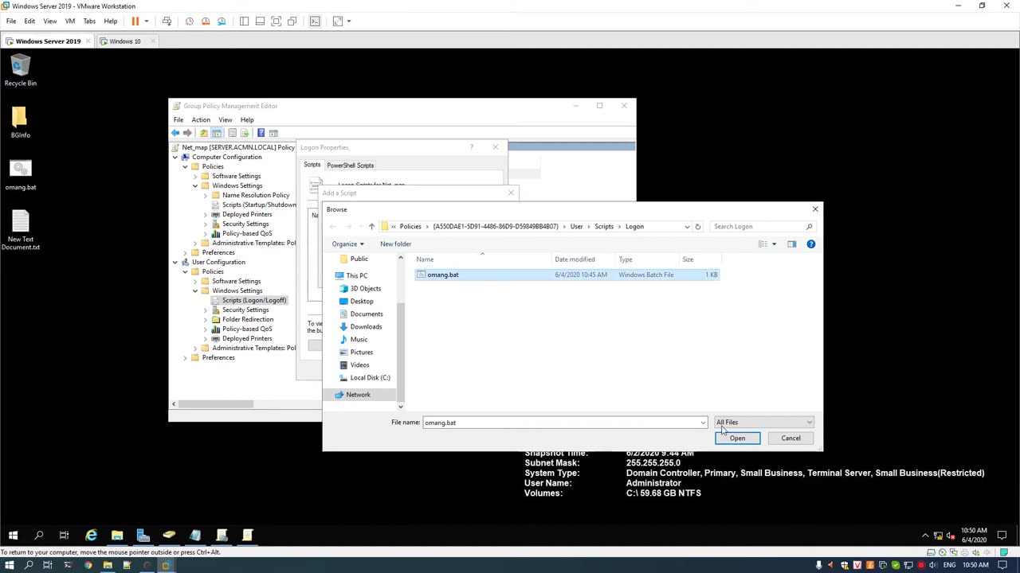Click Help icon in Group Policy Editor toolbar
1020x573 pixels.
pos(261,133)
